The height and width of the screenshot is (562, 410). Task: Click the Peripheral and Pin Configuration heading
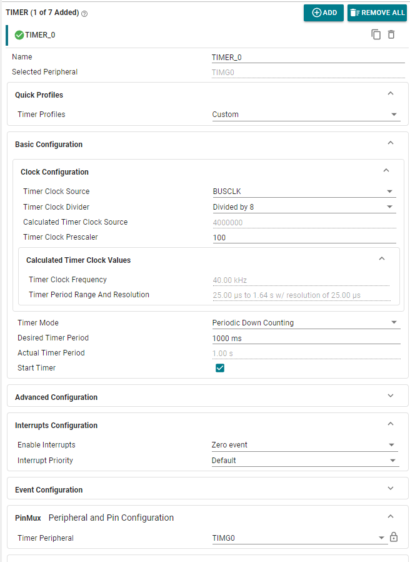click(111, 518)
